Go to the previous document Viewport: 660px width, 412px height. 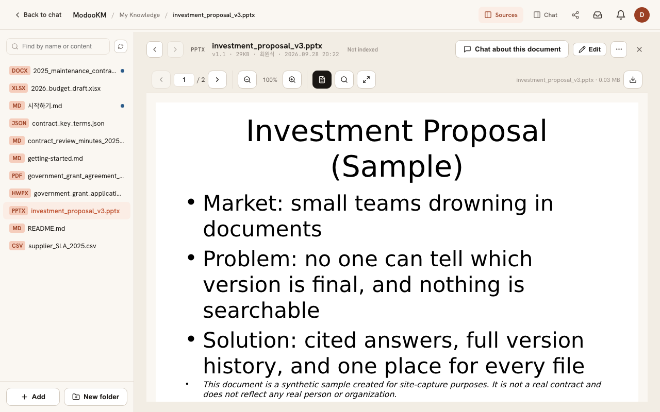(155, 49)
